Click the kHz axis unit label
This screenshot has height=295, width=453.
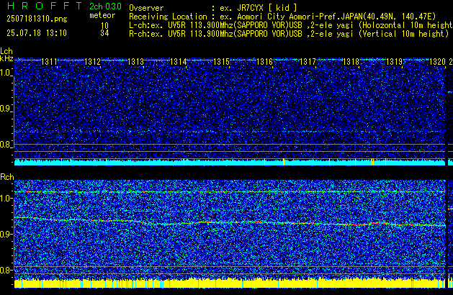coord(6,58)
